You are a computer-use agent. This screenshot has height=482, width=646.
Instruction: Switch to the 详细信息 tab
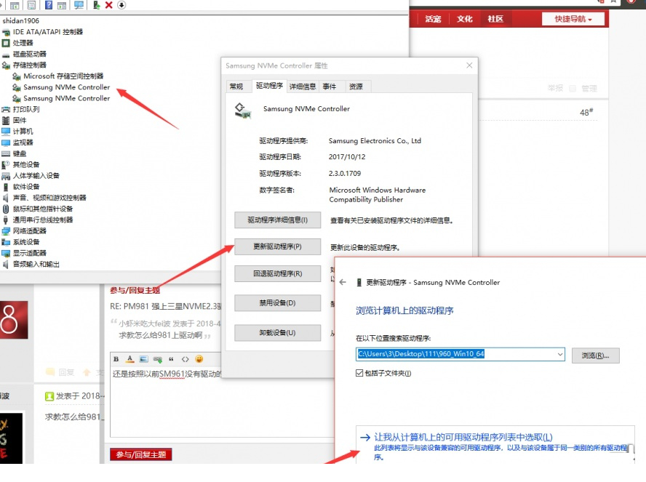pyautogui.click(x=303, y=87)
